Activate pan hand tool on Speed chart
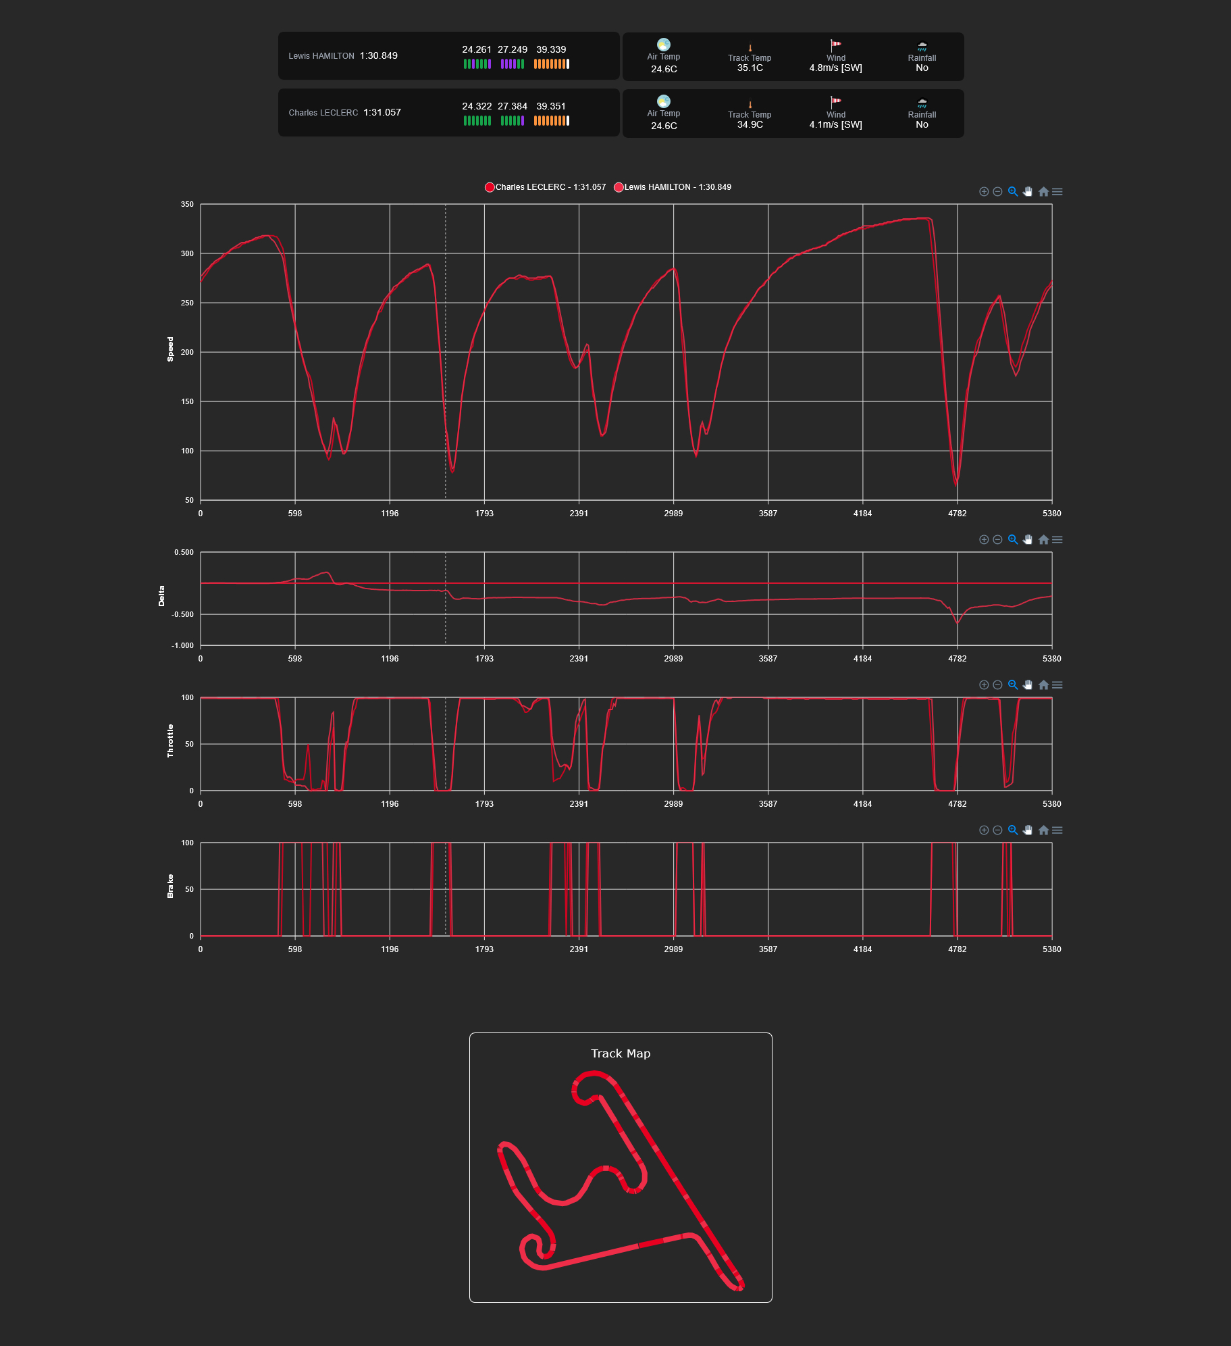 [x=1027, y=192]
